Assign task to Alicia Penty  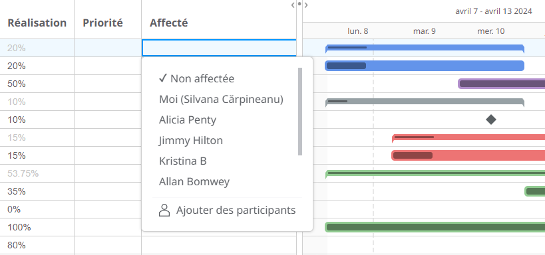click(x=188, y=120)
